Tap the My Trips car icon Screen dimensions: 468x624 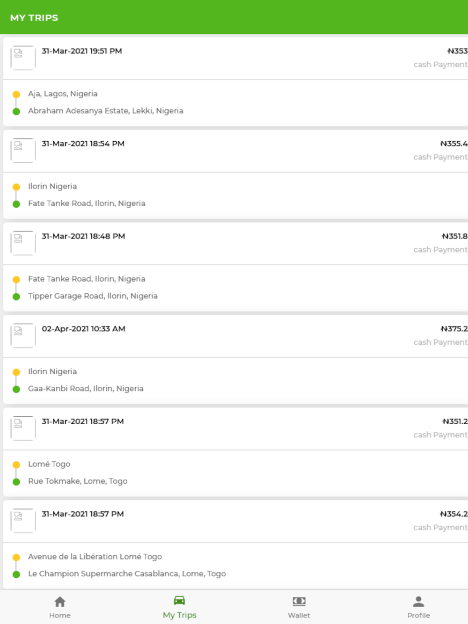tap(179, 601)
